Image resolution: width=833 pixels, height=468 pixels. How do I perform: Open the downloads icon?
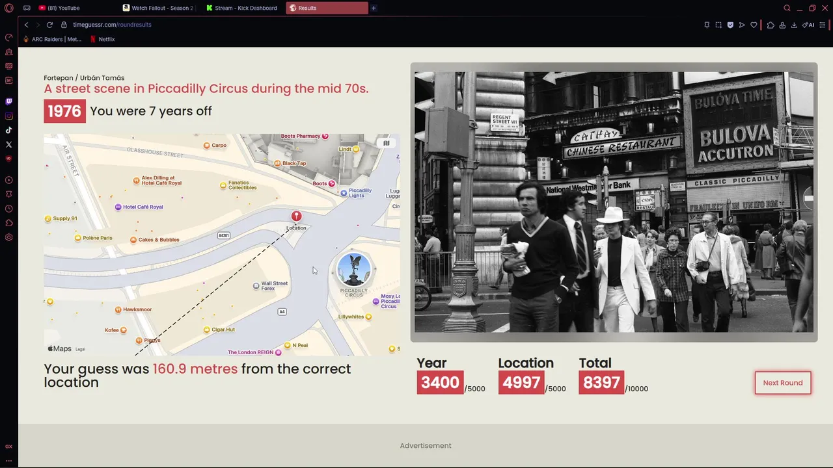point(794,25)
